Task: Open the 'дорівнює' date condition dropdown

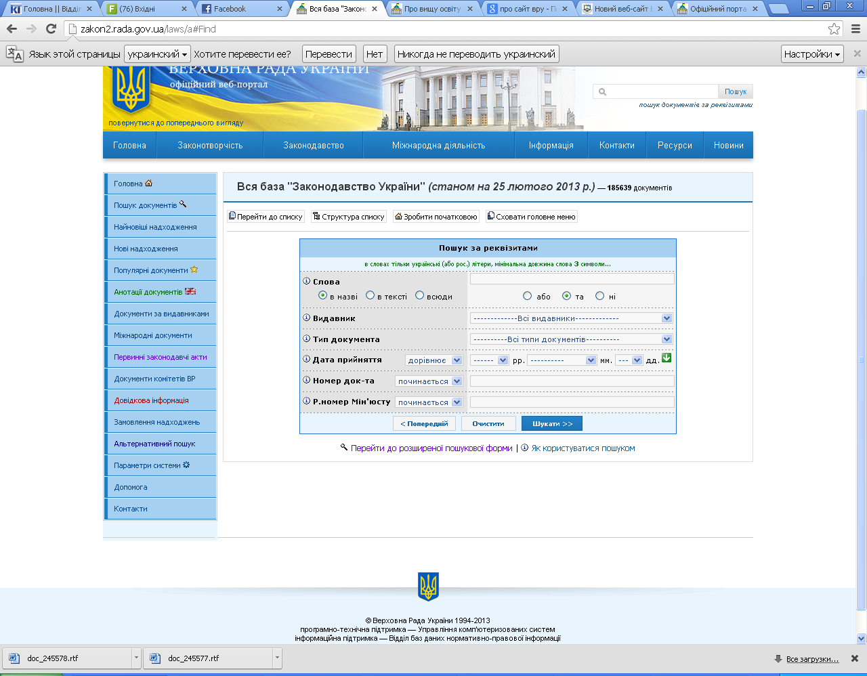Action: coord(433,360)
